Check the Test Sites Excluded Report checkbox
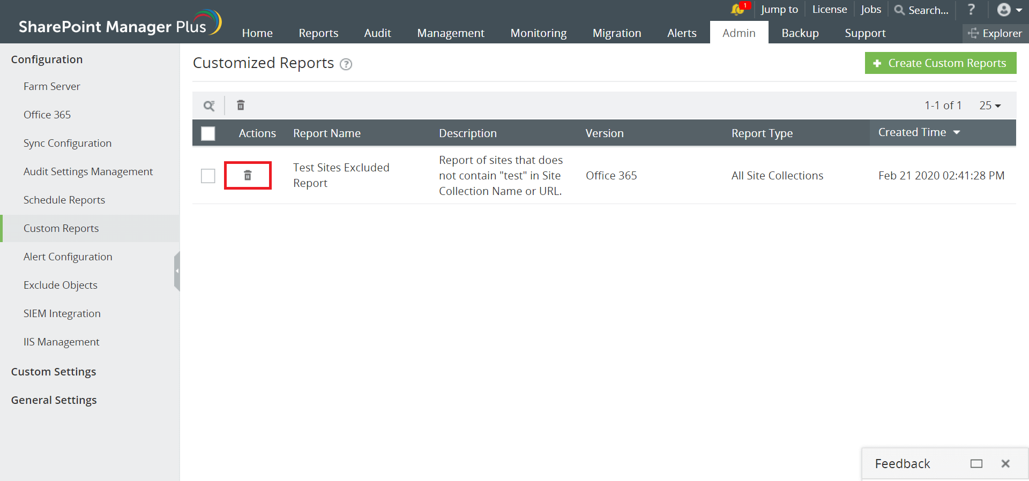Screen dimensions: 1029x481 (x=208, y=176)
